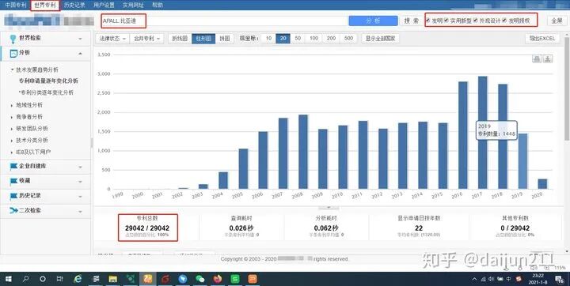This screenshot has width=570, height=286.
Task: Click the 0.062秒 analysis time value
Action: tap(326, 228)
